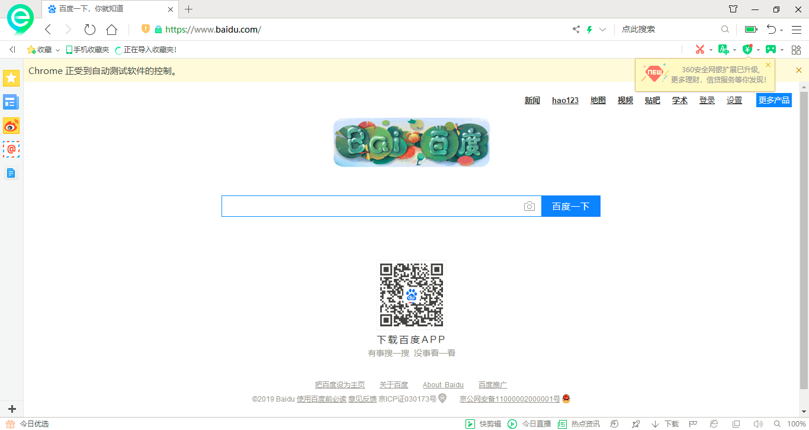Open the sidebar yellow star favorites
The image size is (809, 430).
coord(11,78)
